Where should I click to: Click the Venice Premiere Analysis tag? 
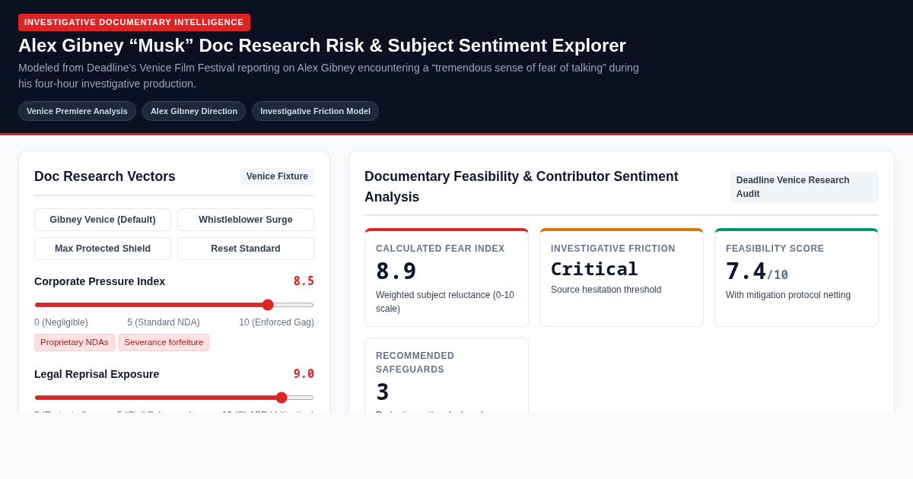point(77,111)
